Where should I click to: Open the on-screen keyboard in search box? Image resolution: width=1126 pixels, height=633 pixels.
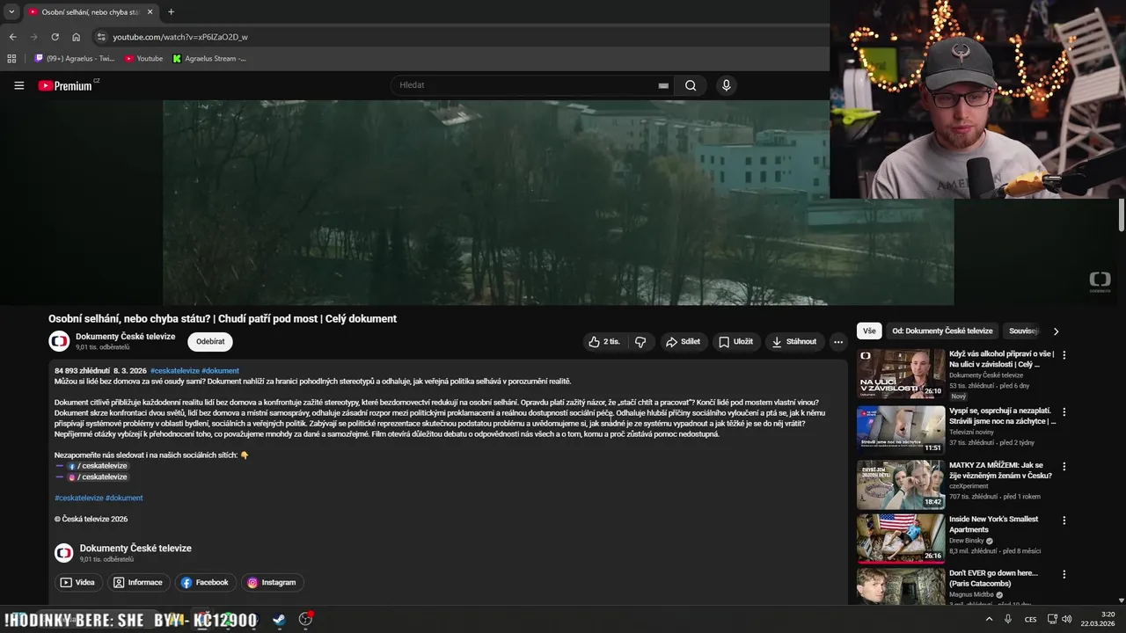[x=663, y=85]
